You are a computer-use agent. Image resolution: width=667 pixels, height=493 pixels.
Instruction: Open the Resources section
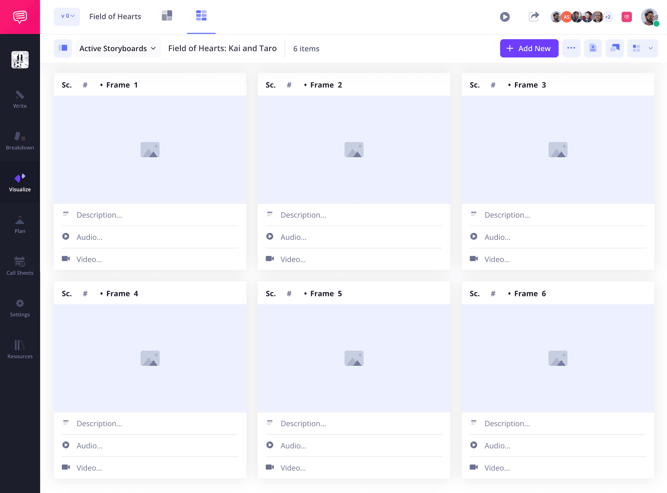coord(20,349)
